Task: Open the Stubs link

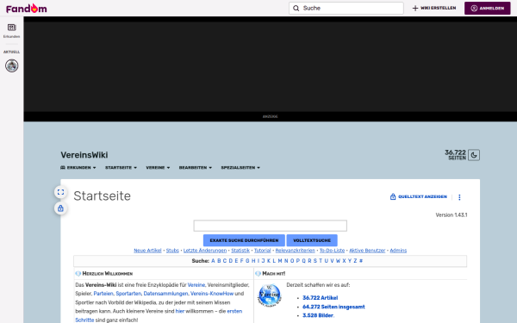Action: pyautogui.click(x=172, y=251)
